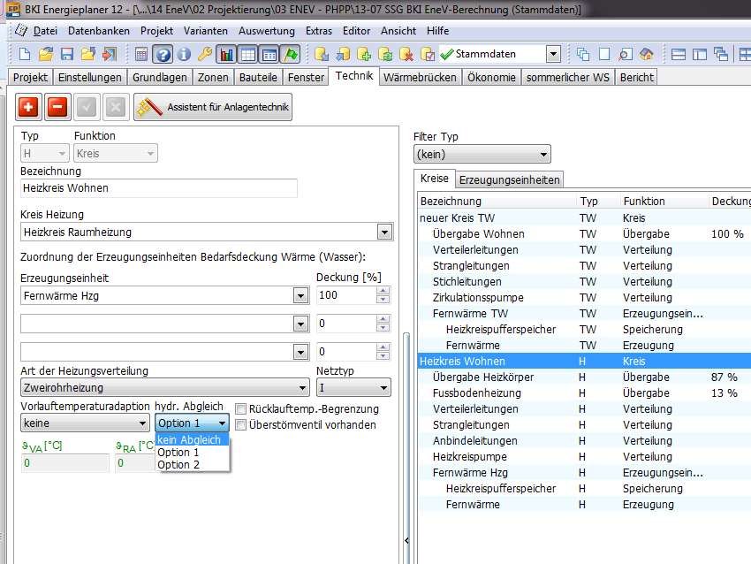Click the bar chart icon in toolbar
The height and width of the screenshot is (564, 751).
226,54
